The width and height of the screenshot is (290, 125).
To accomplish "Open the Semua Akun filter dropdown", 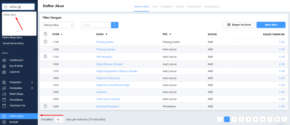I will 58,25.
